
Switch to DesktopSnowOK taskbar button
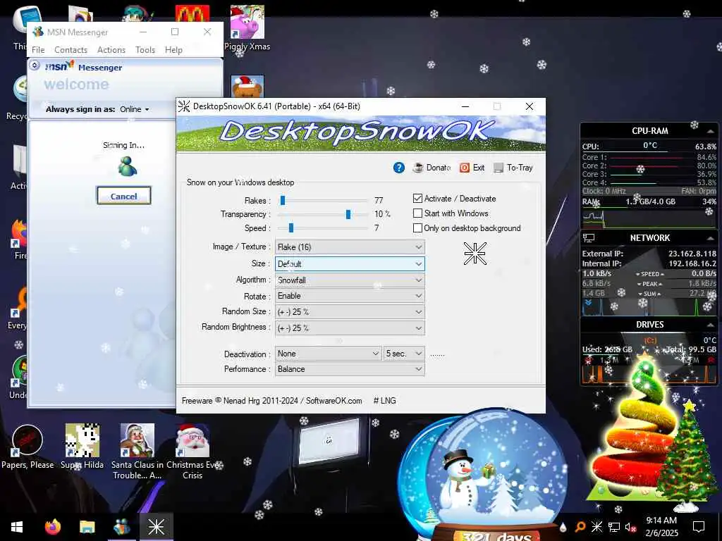[x=156, y=527]
